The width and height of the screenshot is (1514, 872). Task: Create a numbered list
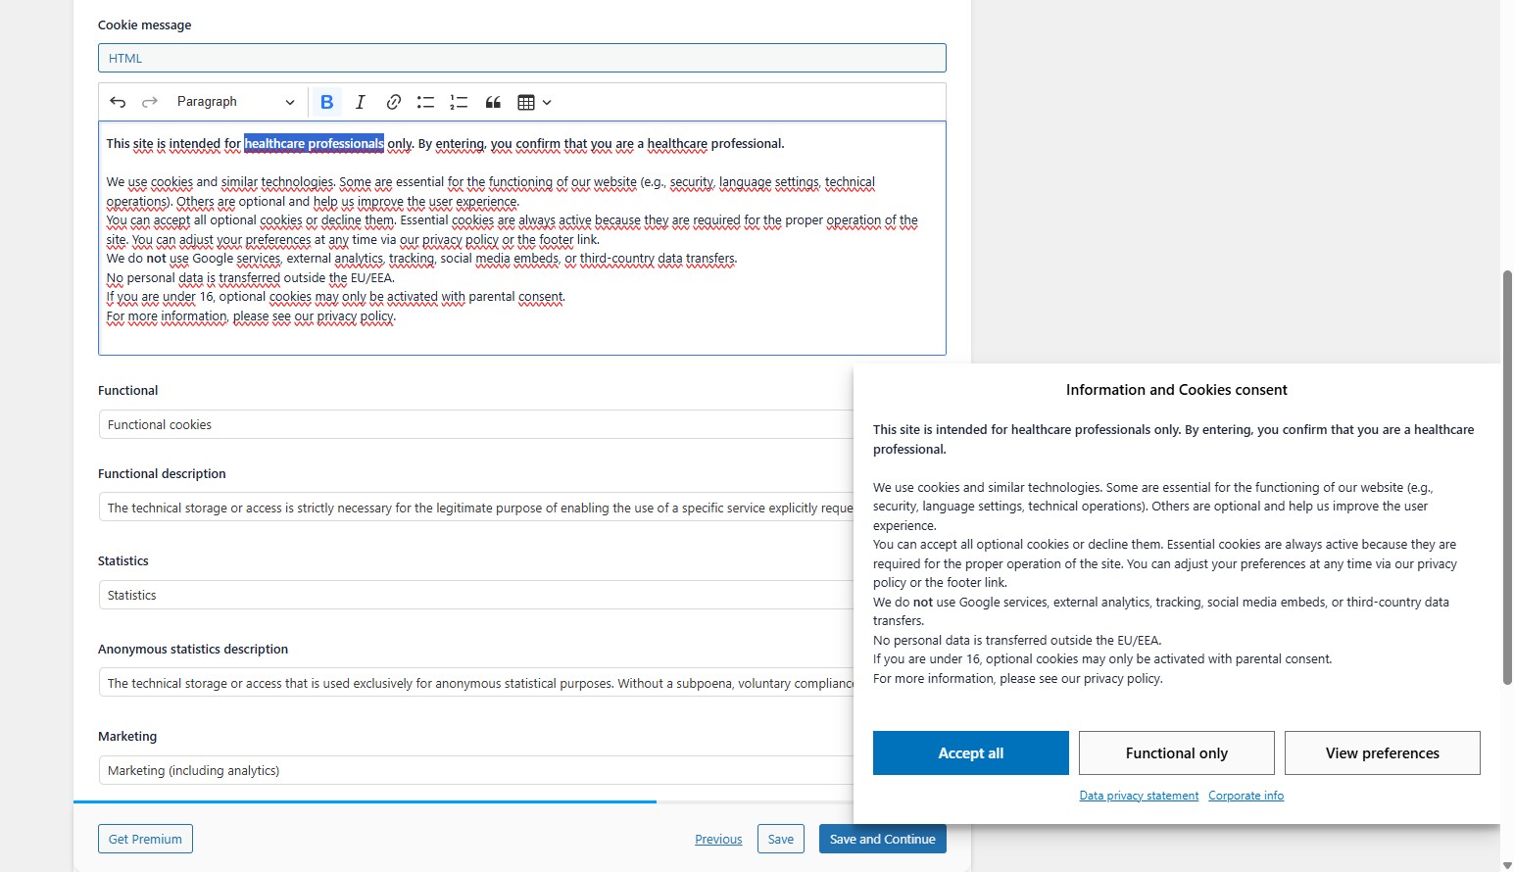click(459, 102)
